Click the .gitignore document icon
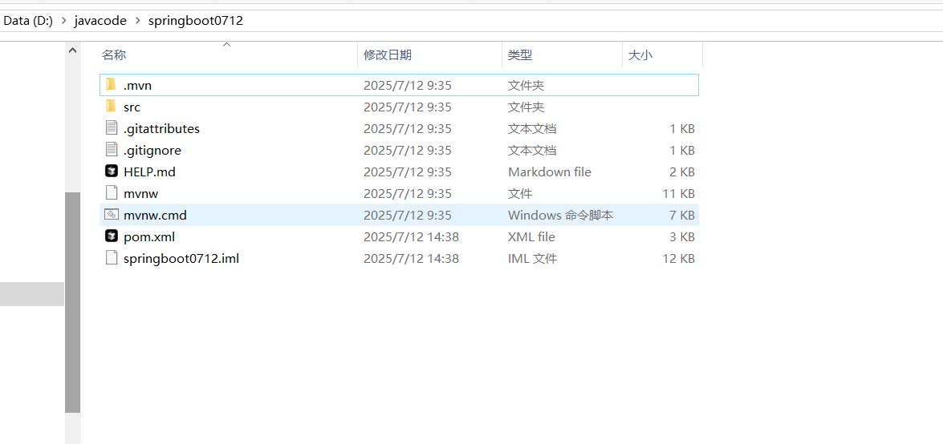The image size is (943, 444). click(111, 150)
